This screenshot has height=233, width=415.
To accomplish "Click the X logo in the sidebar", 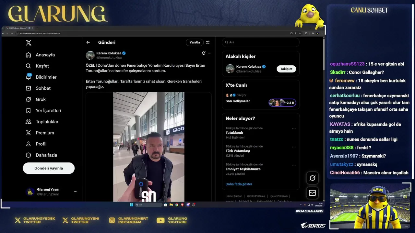I will tap(29, 43).
